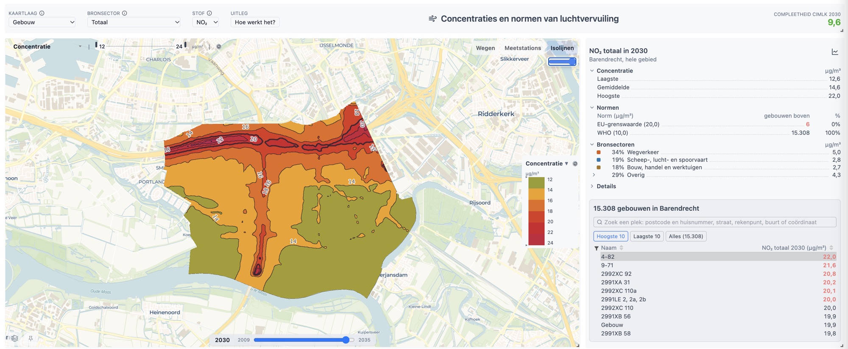Click the search magnifier icon
This screenshot has height=349, width=848.
pos(600,222)
